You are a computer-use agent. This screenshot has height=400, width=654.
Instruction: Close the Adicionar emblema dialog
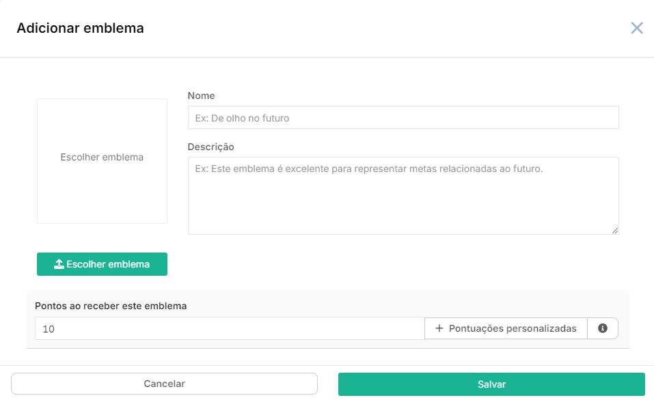(636, 28)
